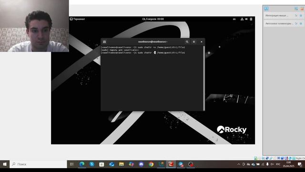Launch Microsoft Edge from the taskbar
Image resolution: width=305 pixels, height=172 pixels.
[82, 164]
